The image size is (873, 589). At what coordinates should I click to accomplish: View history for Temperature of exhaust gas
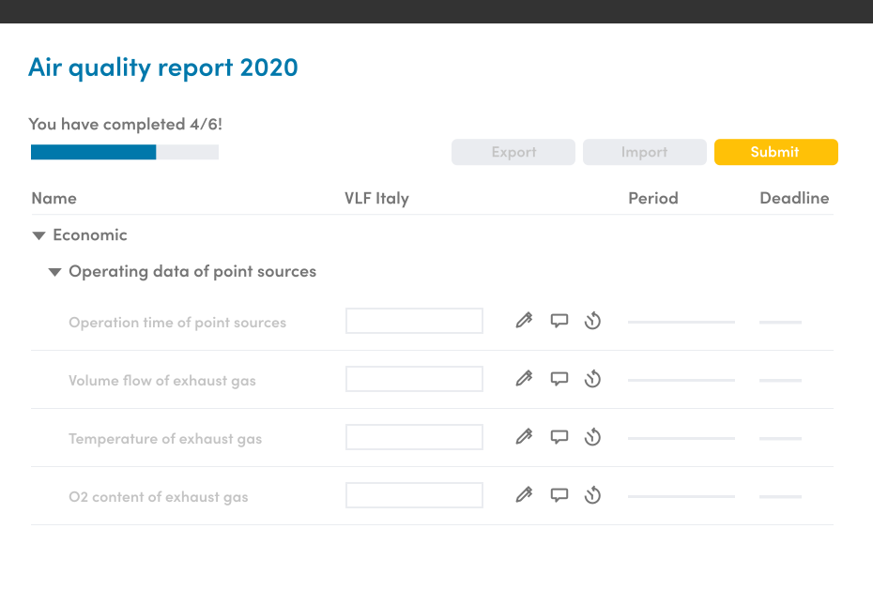coord(592,437)
